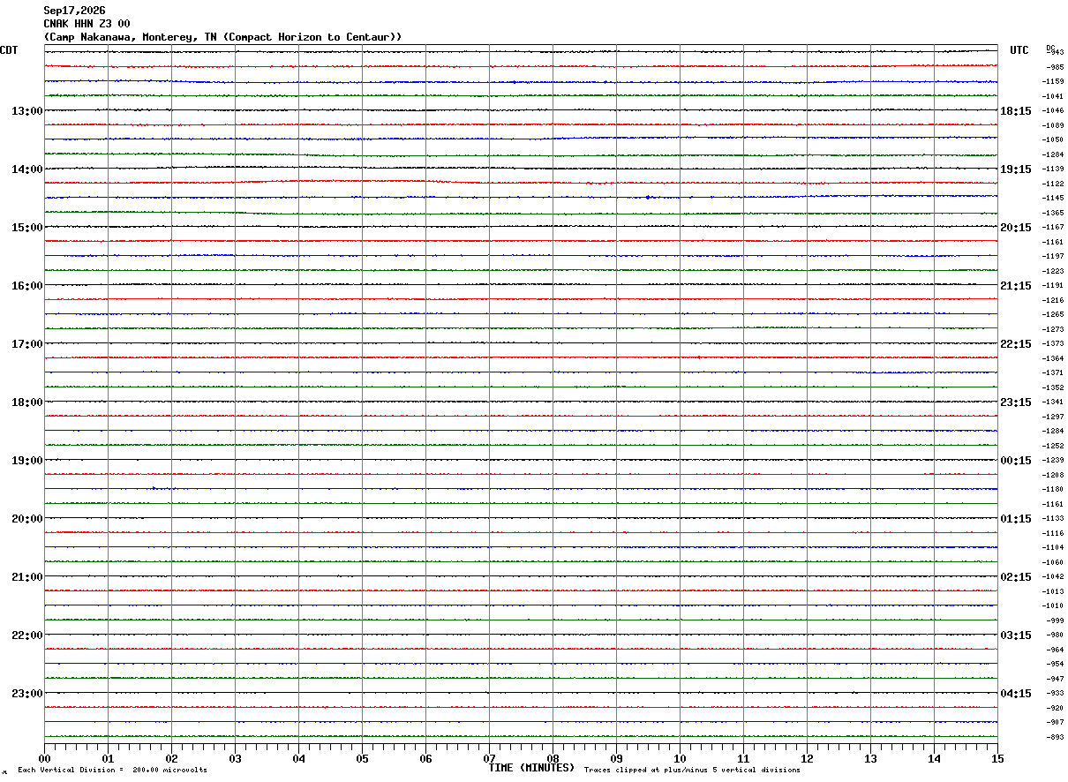This screenshot has width=1068, height=782.
Task: Click the 23:00 CDT row label
Action: [26, 694]
